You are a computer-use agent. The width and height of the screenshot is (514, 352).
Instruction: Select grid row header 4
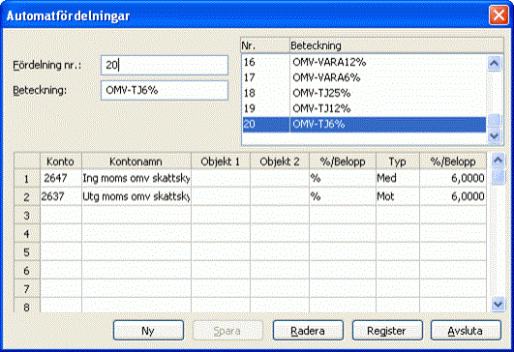pos(27,233)
